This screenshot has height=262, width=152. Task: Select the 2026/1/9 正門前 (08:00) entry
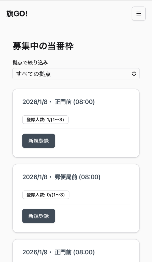click(x=58, y=252)
